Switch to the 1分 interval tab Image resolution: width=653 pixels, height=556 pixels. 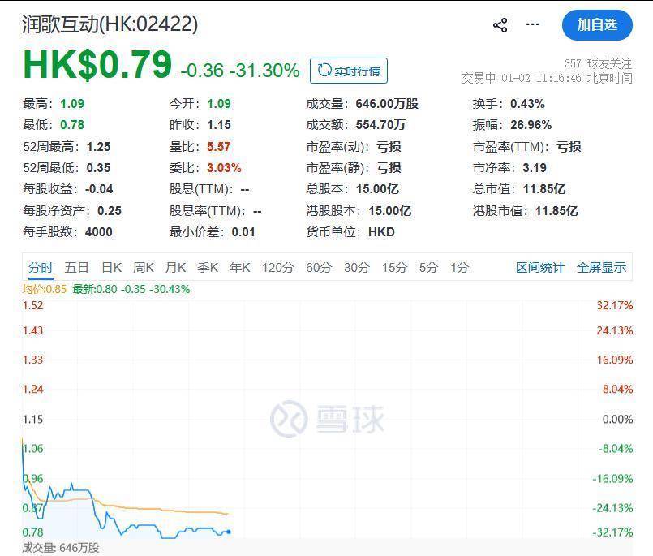(x=460, y=268)
